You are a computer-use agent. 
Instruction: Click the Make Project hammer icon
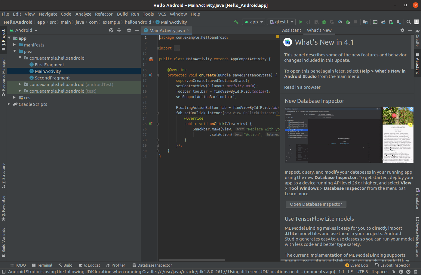pyautogui.click(x=236, y=22)
